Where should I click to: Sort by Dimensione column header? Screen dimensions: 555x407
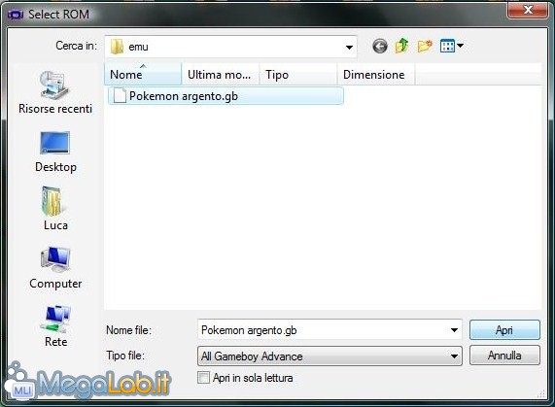[x=376, y=74]
